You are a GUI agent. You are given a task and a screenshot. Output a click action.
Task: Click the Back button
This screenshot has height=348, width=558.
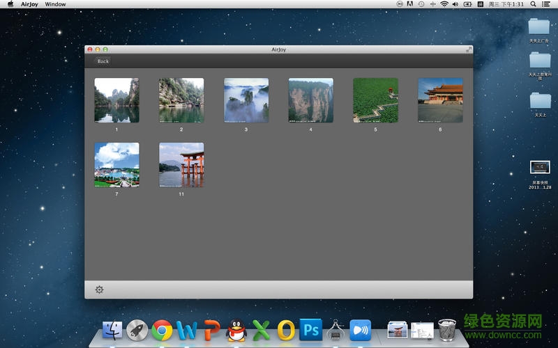[x=103, y=61]
